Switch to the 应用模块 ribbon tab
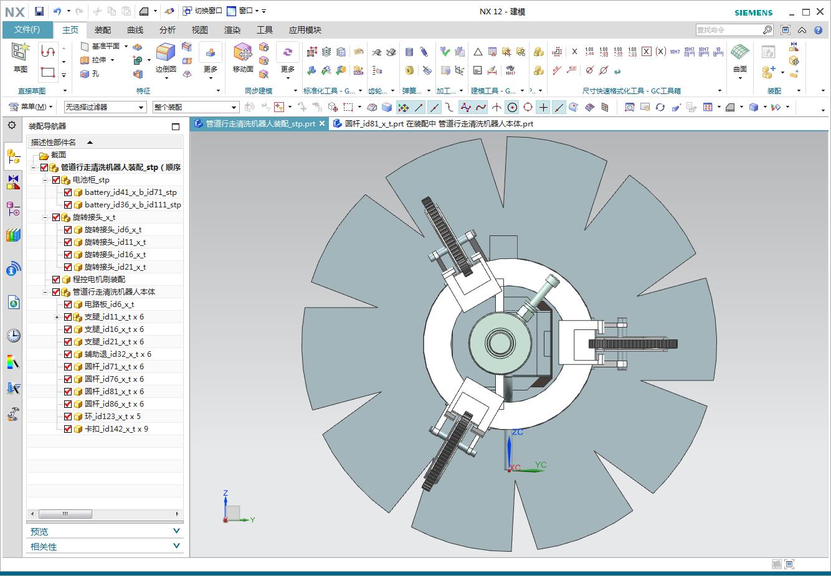Viewport: 831px width, 576px height. (305, 30)
